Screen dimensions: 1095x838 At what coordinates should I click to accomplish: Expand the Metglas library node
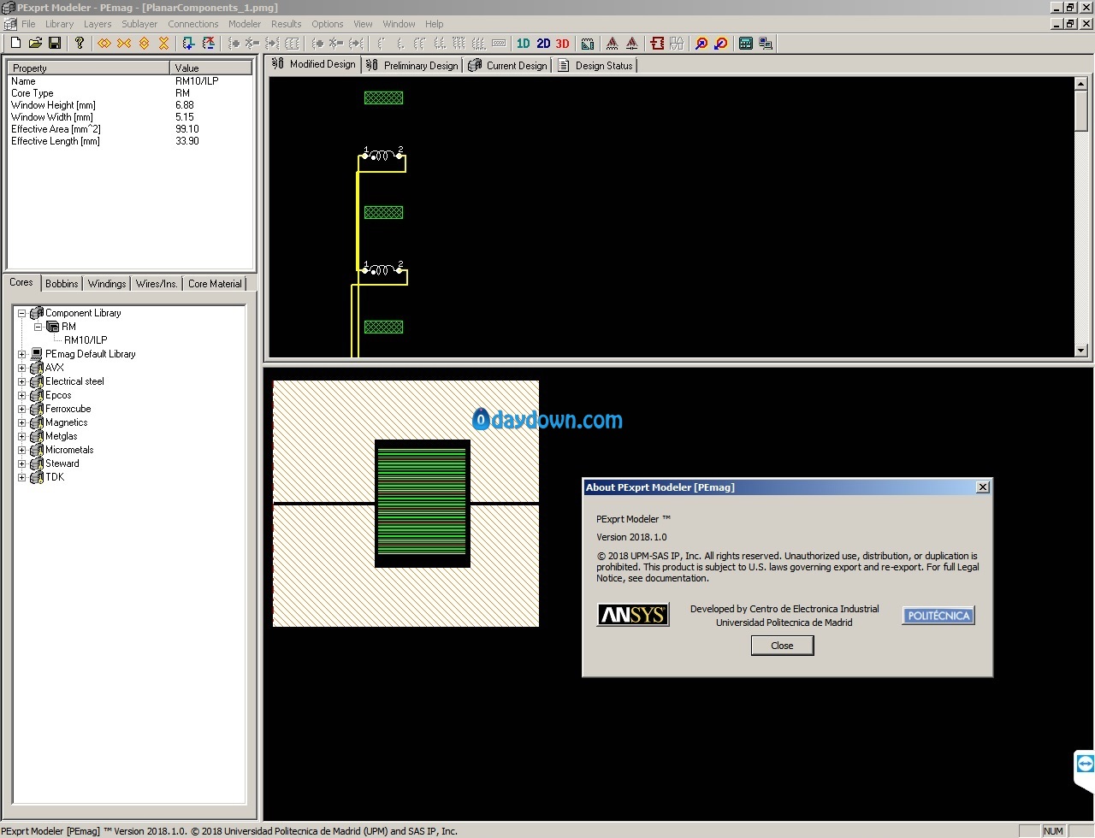coord(22,436)
